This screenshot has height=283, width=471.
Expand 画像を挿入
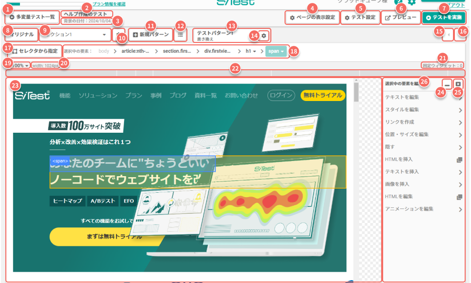pyautogui.click(x=424, y=184)
